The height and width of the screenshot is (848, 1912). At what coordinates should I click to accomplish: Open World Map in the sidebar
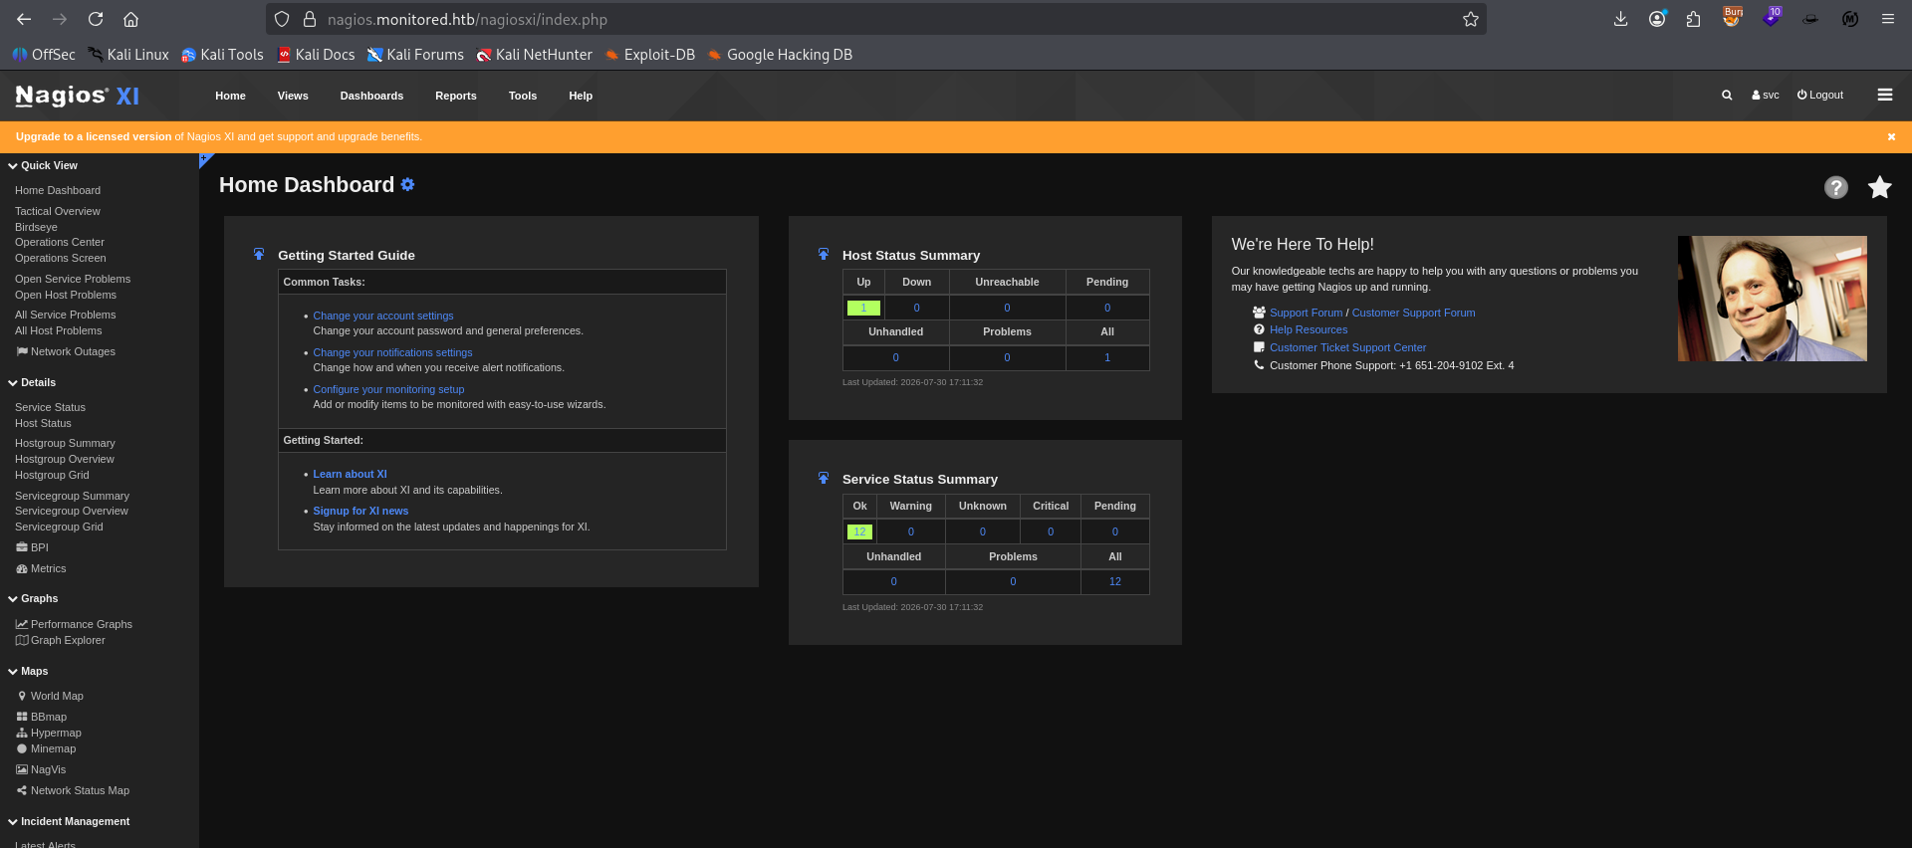50,696
